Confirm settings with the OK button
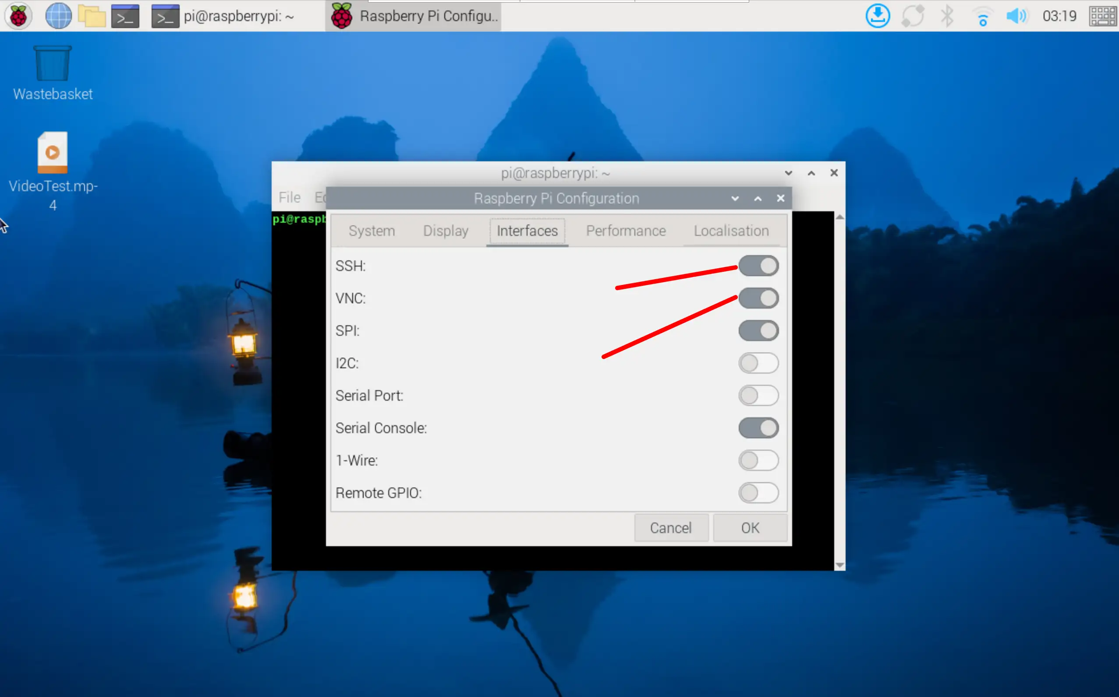The image size is (1119, 697). pyautogui.click(x=750, y=528)
